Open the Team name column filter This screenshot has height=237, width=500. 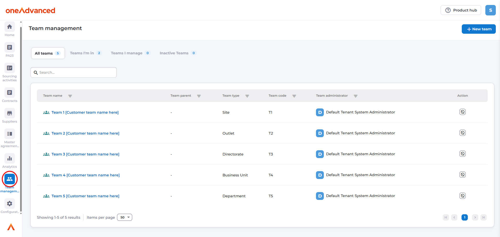coord(70,96)
